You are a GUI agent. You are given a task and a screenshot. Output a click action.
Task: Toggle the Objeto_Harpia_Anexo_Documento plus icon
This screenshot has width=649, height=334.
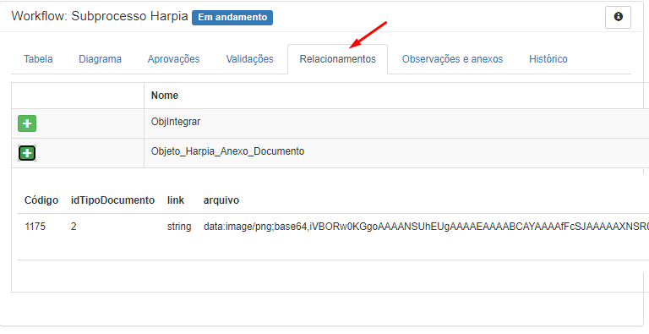coord(27,153)
